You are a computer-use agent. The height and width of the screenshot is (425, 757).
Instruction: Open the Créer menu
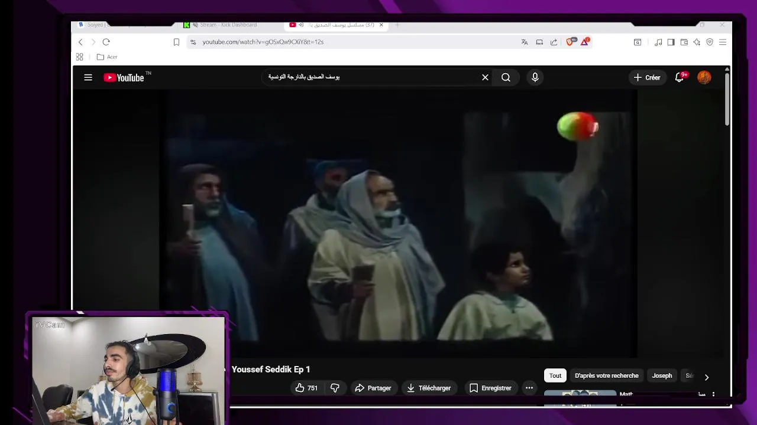click(x=647, y=77)
